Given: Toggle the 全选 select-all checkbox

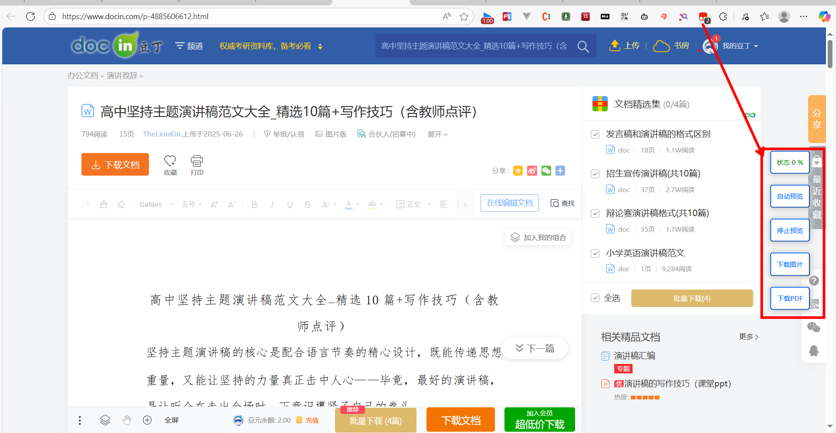Looking at the screenshot, I should 595,298.
